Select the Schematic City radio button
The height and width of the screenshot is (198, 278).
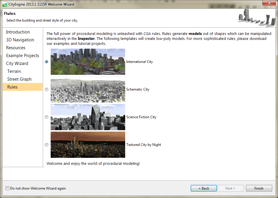point(47,89)
